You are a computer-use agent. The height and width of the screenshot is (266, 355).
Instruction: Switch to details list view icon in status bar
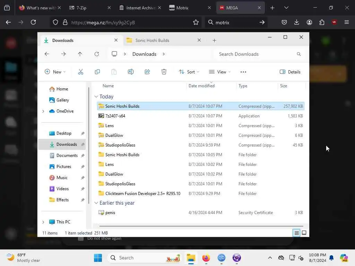coord(296,233)
